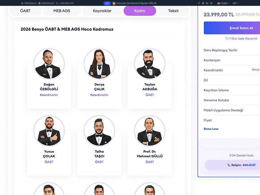Select Prof. Dr. Mehmet GÜLLÜ's portrait

(150, 131)
